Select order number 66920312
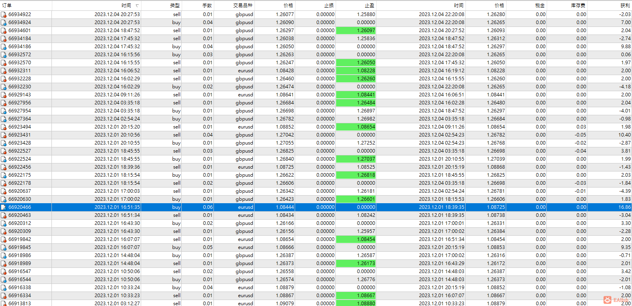Screen dimensions: 632x306 coord(20,223)
